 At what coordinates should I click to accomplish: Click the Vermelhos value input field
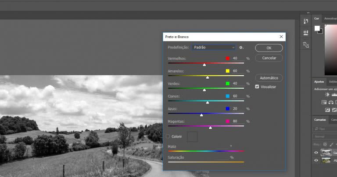tap(238, 58)
